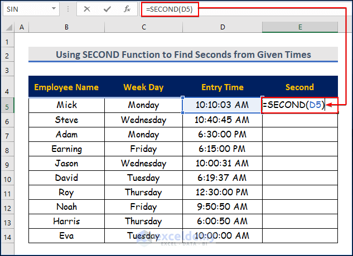353x256 pixels.
Task: Select row 4 header
Action: pos(7,87)
